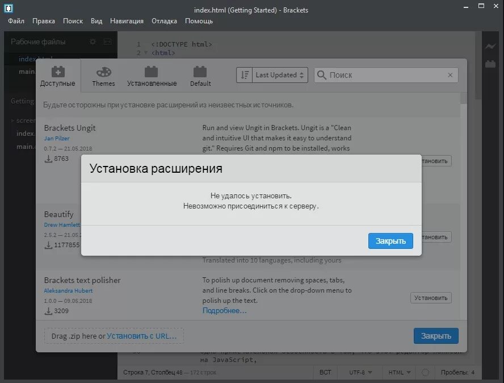Click the extensions list scrollbar thumb
The image size is (504, 383).
[463, 98]
